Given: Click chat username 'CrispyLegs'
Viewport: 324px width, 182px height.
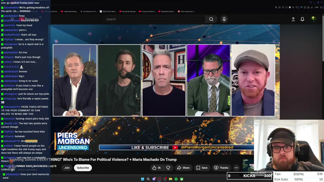Looking at the screenshot, I should point(10,99).
